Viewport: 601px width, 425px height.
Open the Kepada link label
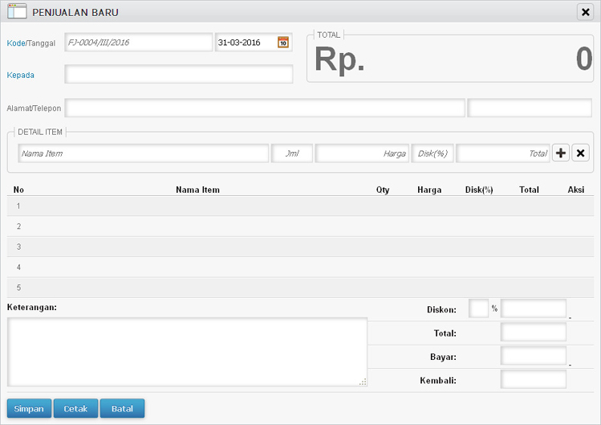(21, 75)
